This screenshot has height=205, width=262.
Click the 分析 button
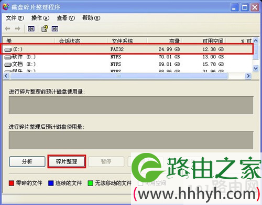27,161
